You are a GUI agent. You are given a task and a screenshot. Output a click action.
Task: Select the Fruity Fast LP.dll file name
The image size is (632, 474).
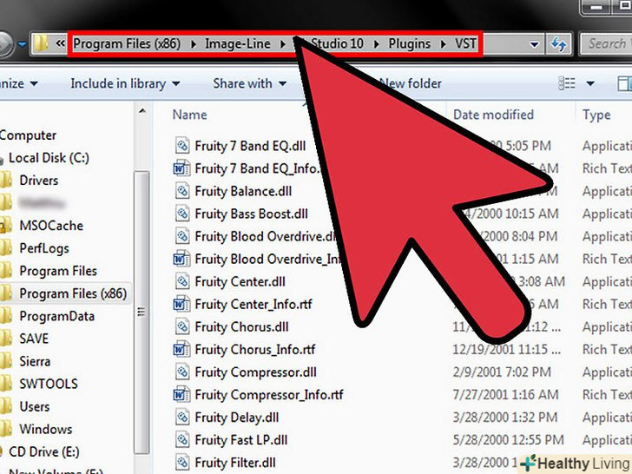(241, 440)
